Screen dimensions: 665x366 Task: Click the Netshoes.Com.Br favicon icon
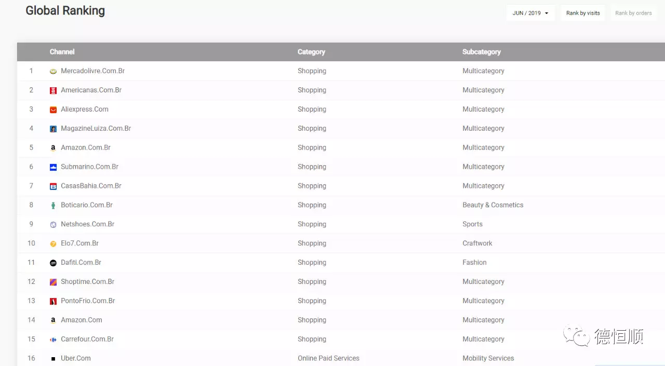click(x=53, y=225)
